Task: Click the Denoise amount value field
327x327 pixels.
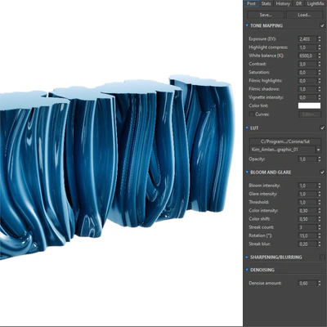Action: tap(307, 284)
